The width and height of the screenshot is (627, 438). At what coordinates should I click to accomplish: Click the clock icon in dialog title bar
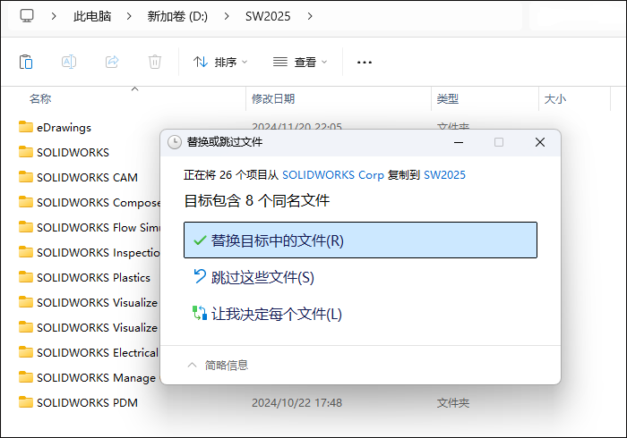175,142
